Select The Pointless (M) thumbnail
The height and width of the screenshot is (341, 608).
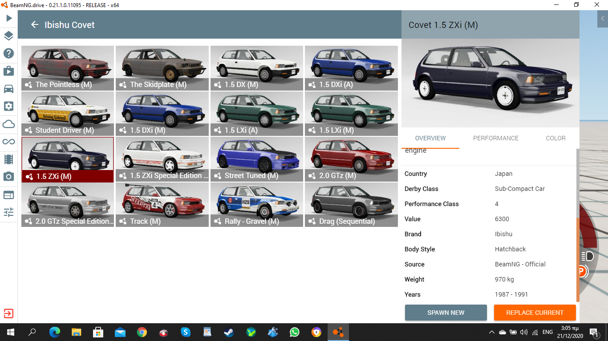coord(68,68)
